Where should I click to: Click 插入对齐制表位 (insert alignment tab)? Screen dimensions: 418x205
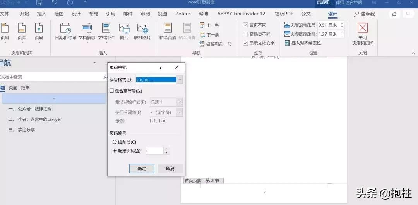point(303,43)
